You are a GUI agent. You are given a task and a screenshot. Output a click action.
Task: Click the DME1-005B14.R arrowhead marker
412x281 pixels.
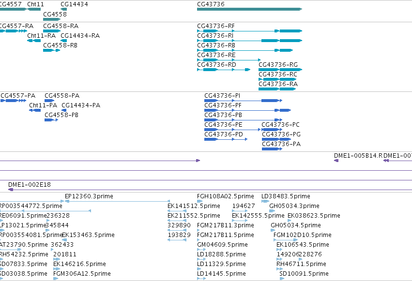[x=336, y=161]
